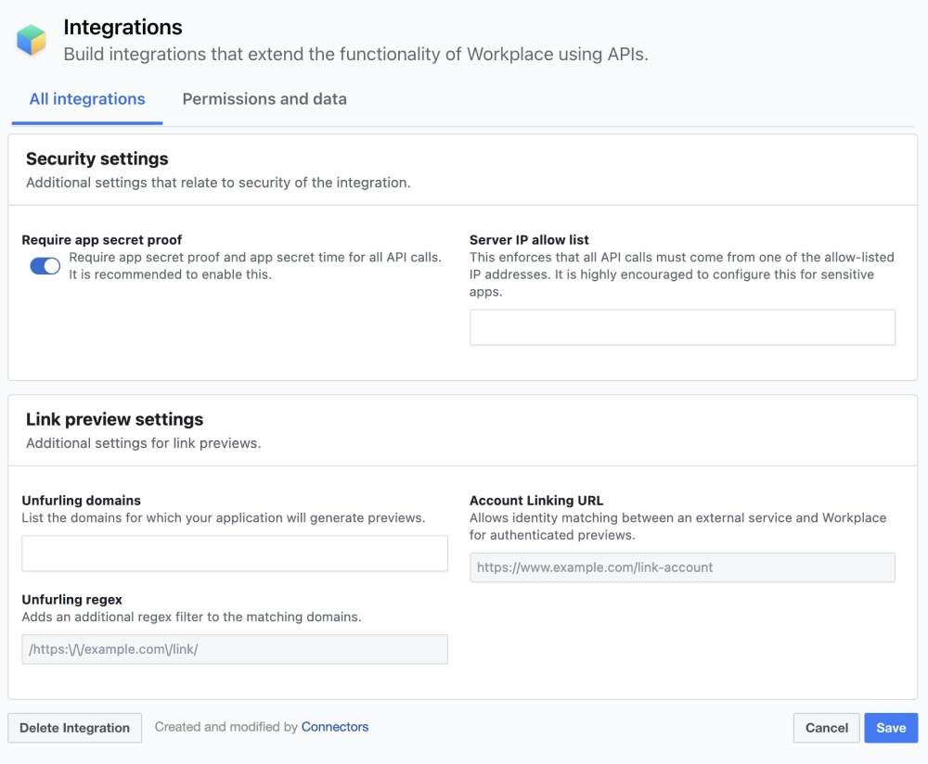Click the Require app secret proof label
Screen dimensions: 928x764
pyautogui.click(x=102, y=239)
